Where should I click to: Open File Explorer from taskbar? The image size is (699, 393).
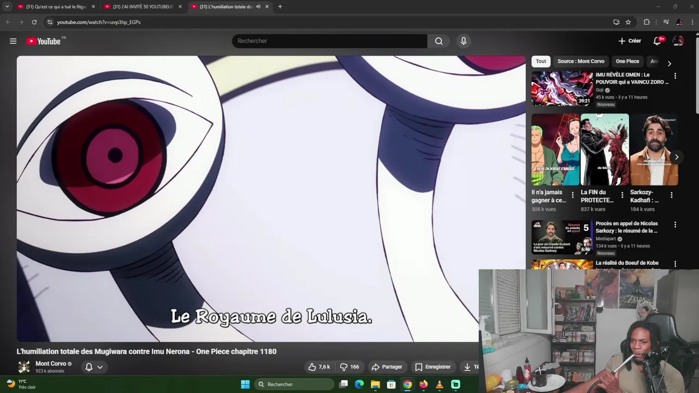click(375, 384)
